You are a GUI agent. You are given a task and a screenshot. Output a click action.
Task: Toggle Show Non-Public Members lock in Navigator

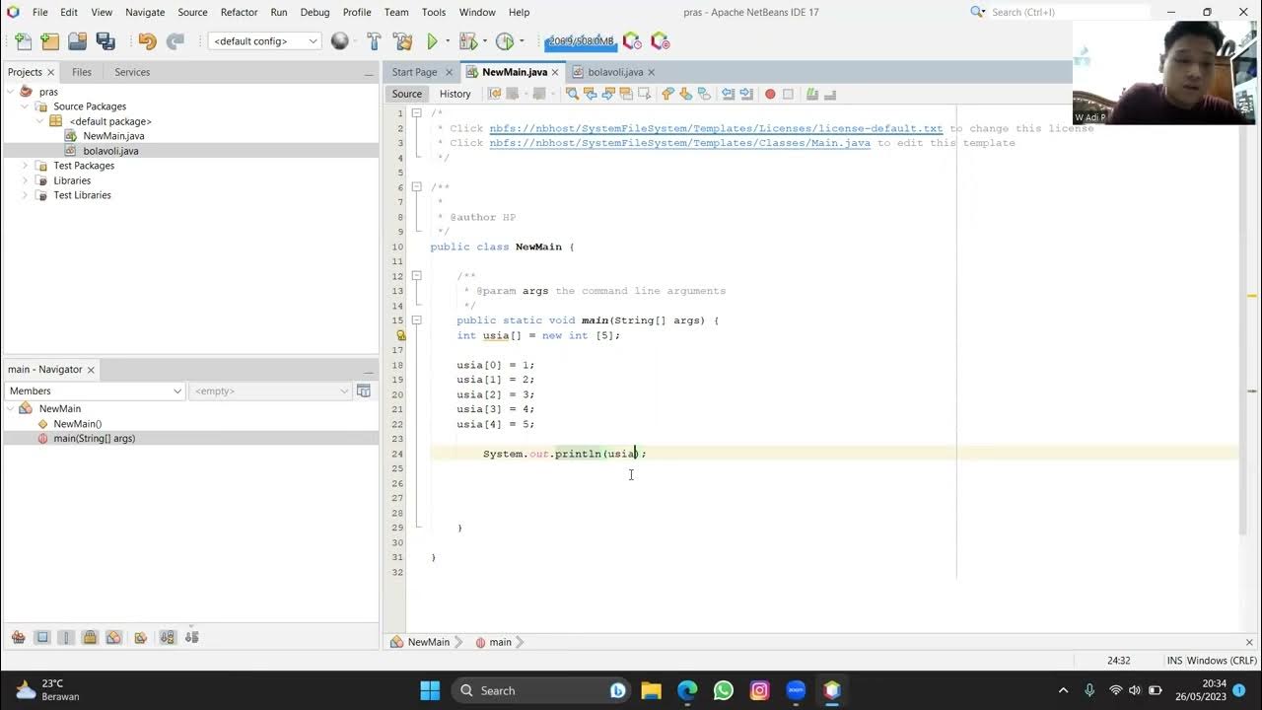[90, 637]
